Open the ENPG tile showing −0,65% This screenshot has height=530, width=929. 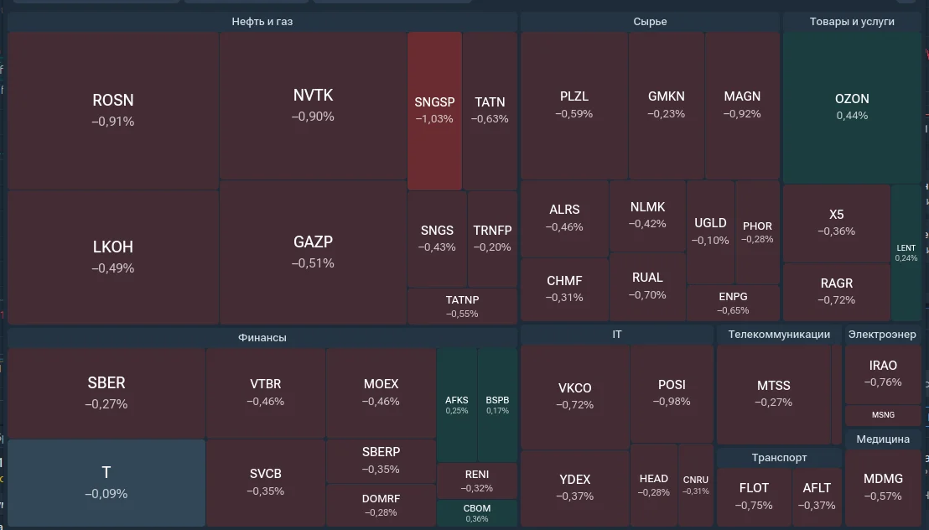(734, 303)
